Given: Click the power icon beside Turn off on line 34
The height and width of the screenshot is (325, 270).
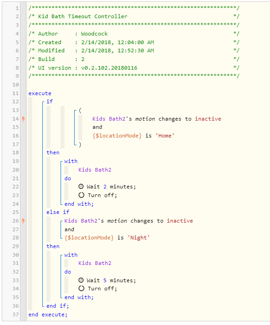Looking at the screenshot, I should (x=82, y=288).
